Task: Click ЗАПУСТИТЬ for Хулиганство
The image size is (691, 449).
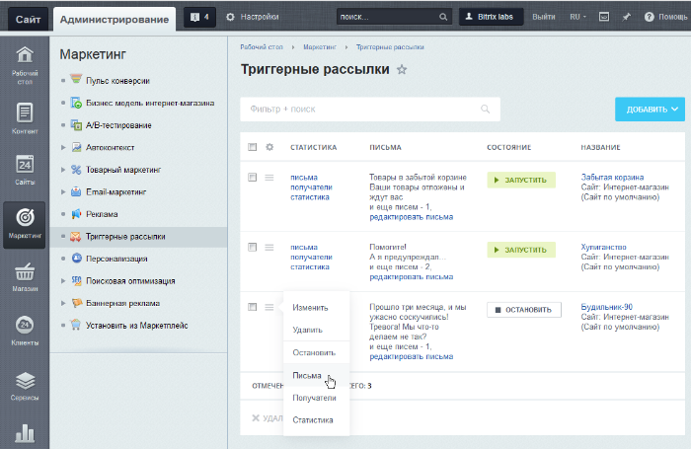Action: pos(521,250)
